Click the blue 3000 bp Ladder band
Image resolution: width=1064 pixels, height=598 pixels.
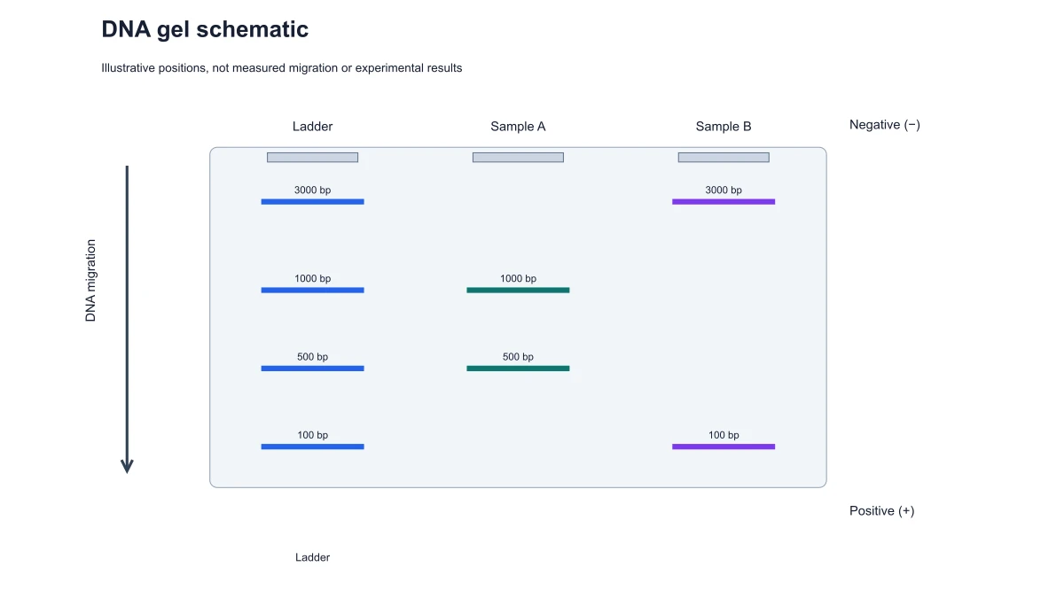click(312, 202)
